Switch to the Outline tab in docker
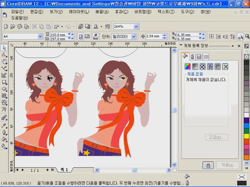 pos(192,56)
